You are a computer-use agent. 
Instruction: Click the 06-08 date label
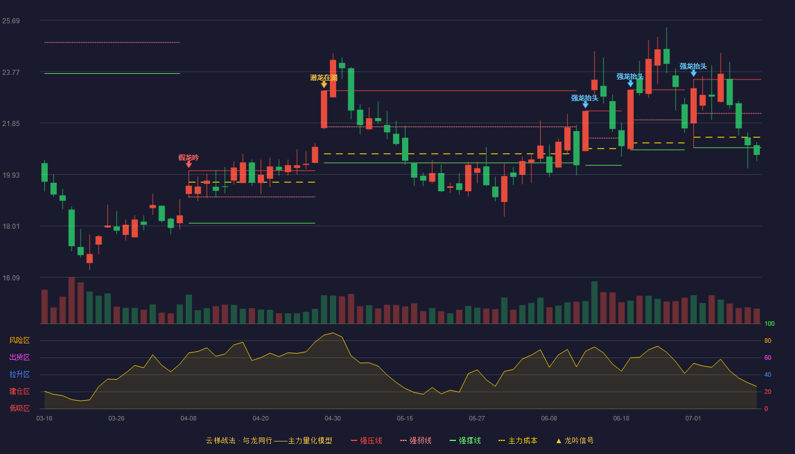point(549,418)
